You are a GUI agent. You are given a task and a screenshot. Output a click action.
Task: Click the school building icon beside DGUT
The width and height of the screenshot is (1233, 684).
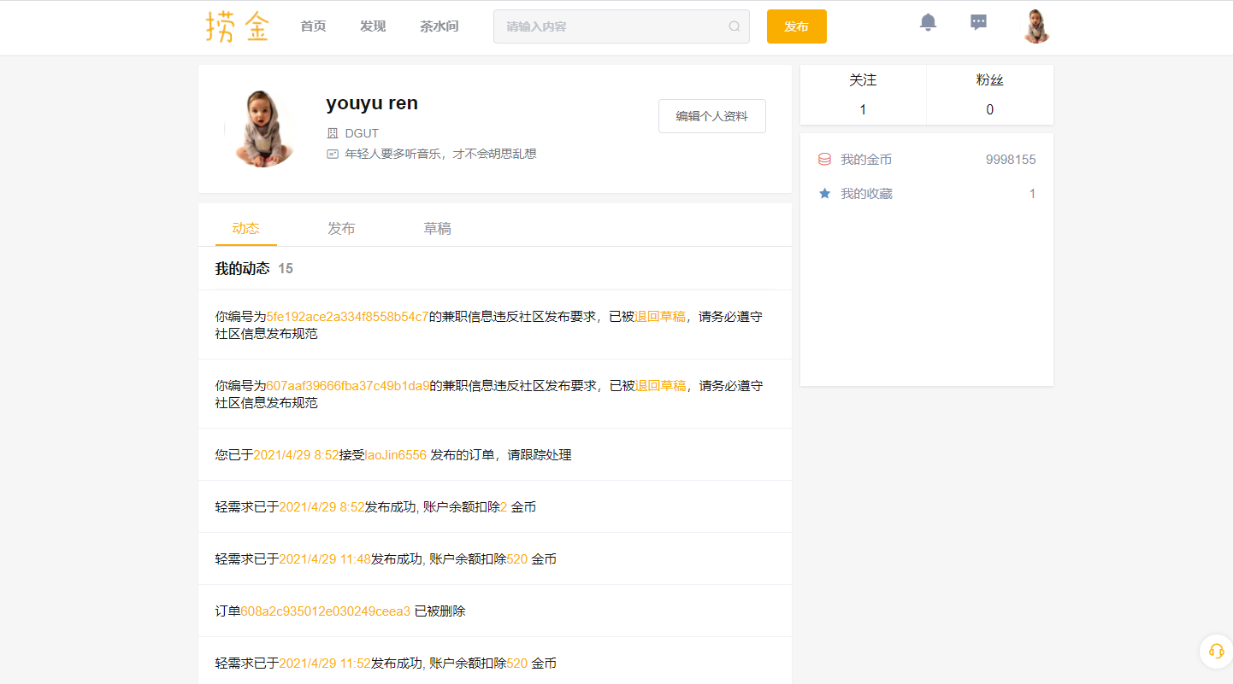tap(333, 133)
